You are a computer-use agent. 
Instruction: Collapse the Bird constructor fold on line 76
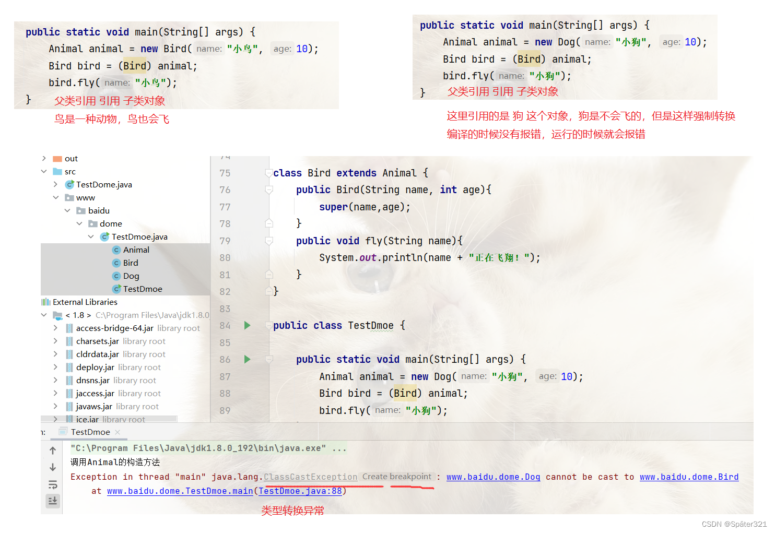tap(269, 190)
